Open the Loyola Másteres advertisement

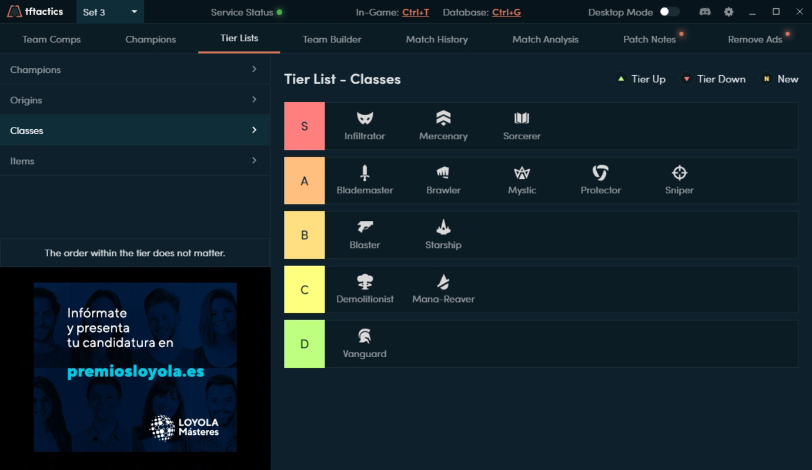pos(135,367)
